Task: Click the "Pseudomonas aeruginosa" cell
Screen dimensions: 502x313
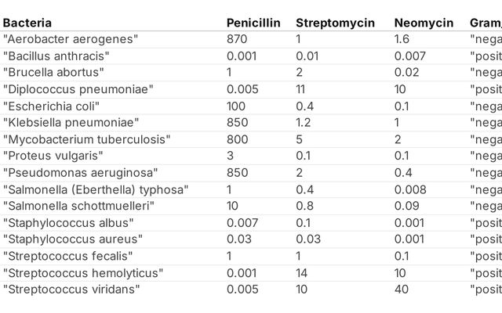Action: [x=81, y=172]
